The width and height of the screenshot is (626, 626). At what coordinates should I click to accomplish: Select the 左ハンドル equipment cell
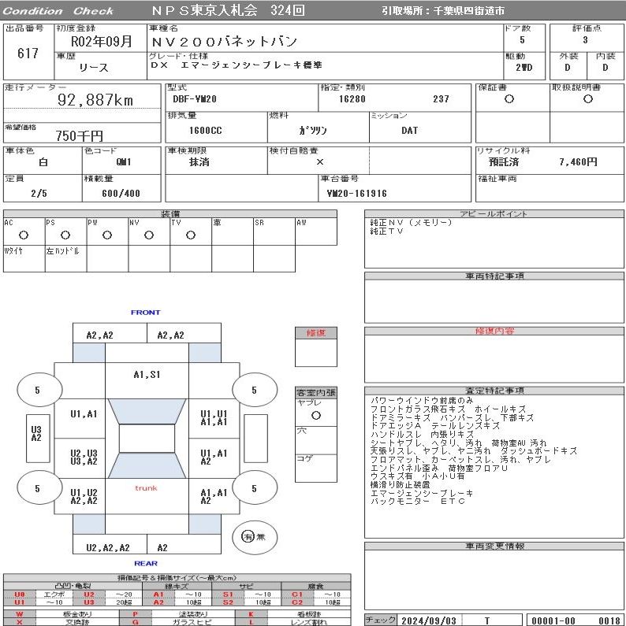[x=65, y=259]
